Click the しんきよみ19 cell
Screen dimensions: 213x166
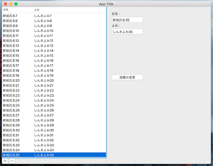click(44, 76)
